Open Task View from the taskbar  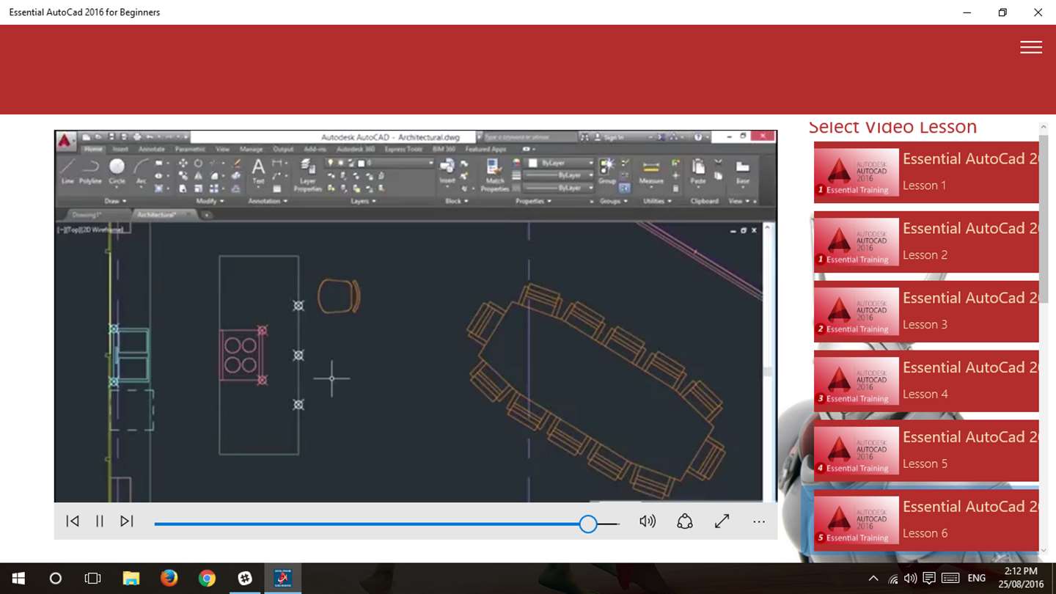tap(92, 579)
